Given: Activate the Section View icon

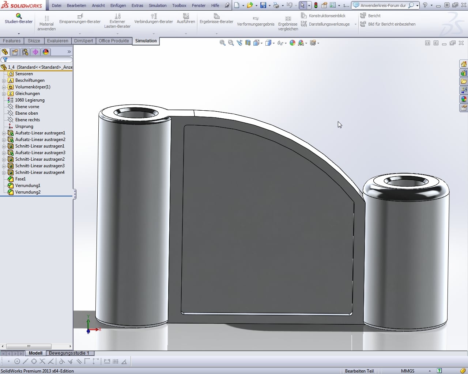Looking at the screenshot, I should click(248, 43).
